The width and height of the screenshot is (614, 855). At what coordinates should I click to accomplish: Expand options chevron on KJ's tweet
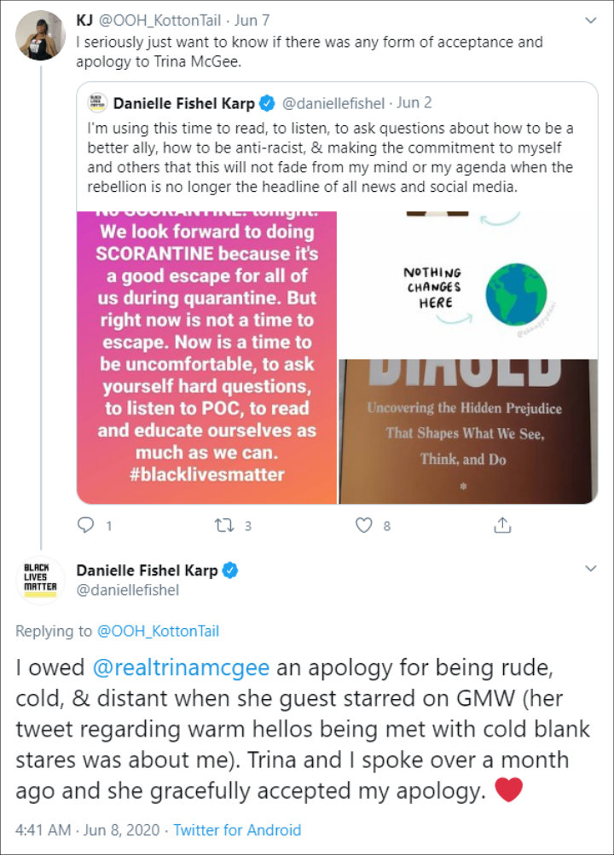point(591,20)
